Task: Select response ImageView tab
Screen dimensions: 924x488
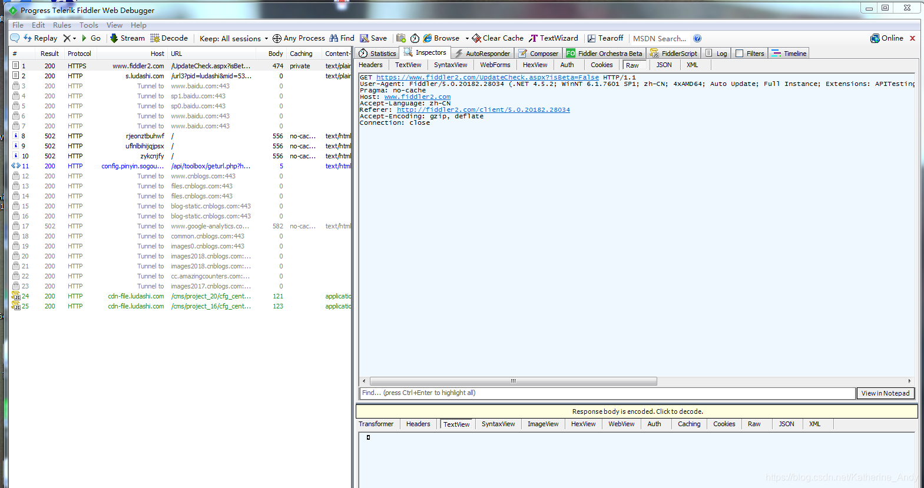Action: tap(543, 424)
